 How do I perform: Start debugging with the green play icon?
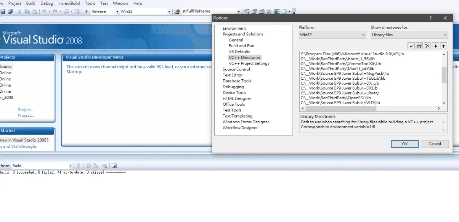click(x=87, y=11)
